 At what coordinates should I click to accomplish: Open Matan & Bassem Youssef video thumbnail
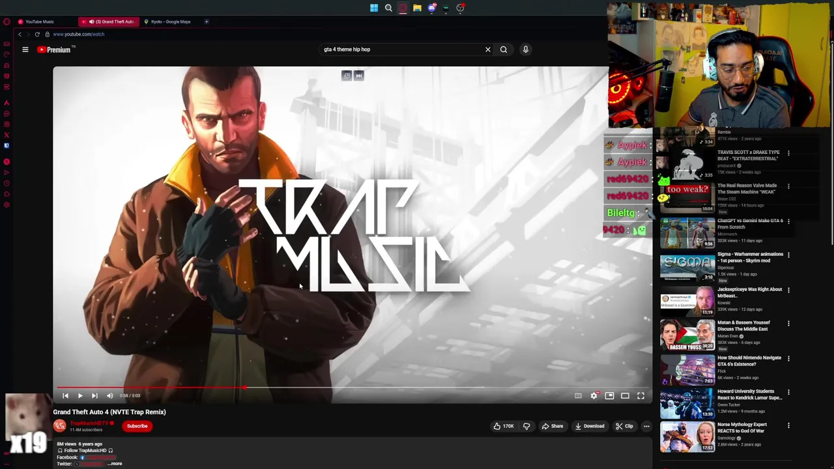coord(687,335)
